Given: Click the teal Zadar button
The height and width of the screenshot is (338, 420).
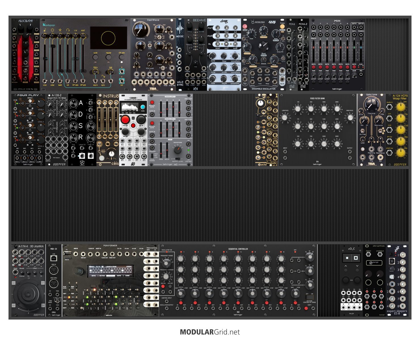Looking at the screenshot, I should pos(143,107).
